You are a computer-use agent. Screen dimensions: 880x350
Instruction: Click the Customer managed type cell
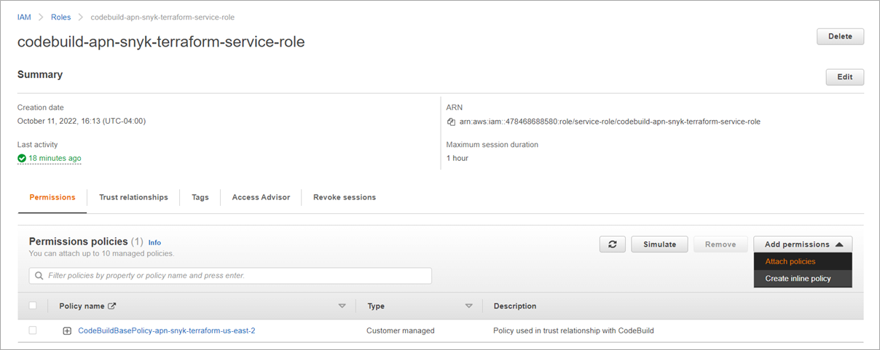[401, 330]
